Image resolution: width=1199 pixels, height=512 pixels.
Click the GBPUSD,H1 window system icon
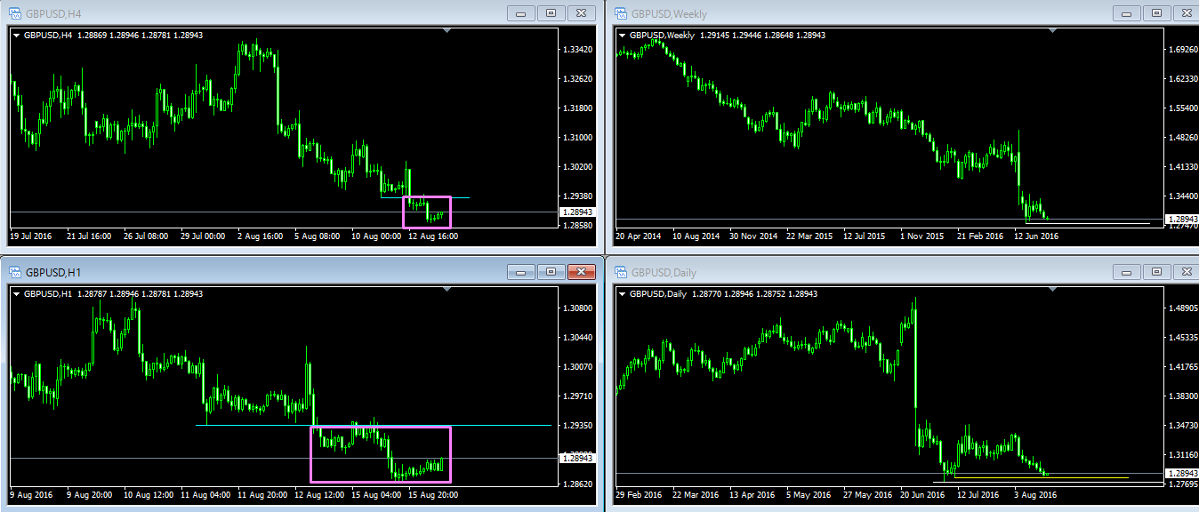tap(15, 272)
